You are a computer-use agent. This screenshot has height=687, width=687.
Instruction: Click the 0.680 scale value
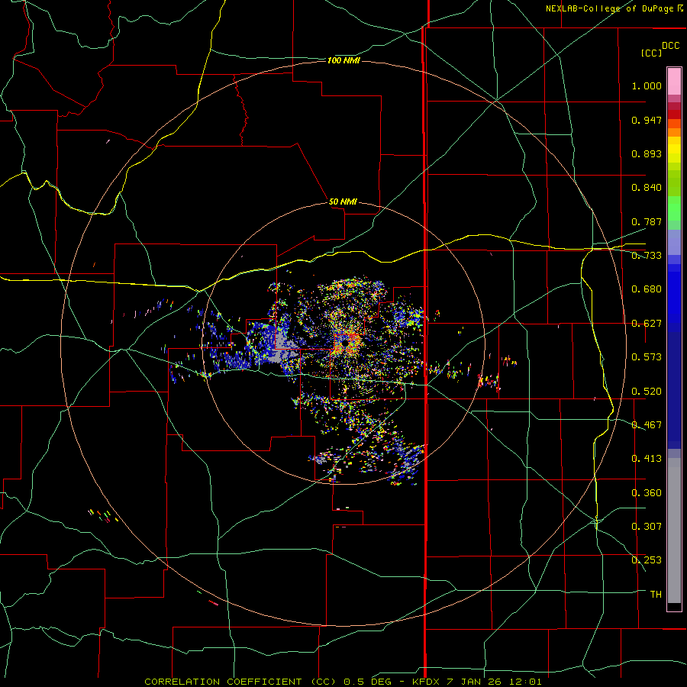coord(647,289)
